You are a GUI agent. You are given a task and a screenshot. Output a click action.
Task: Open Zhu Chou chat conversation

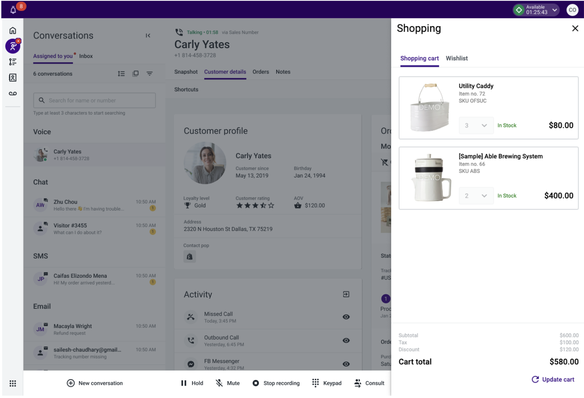point(95,205)
